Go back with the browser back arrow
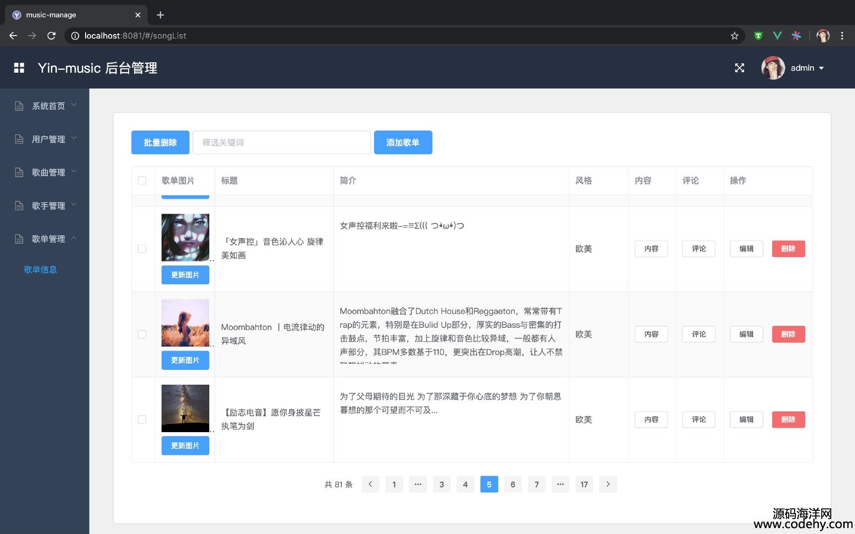The height and width of the screenshot is (534, 855). 13,36
